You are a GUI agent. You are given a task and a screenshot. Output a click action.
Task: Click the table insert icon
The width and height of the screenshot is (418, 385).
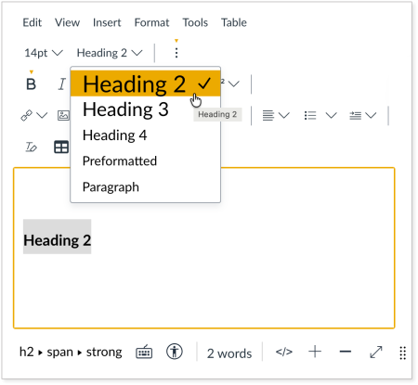click(61, 148)
